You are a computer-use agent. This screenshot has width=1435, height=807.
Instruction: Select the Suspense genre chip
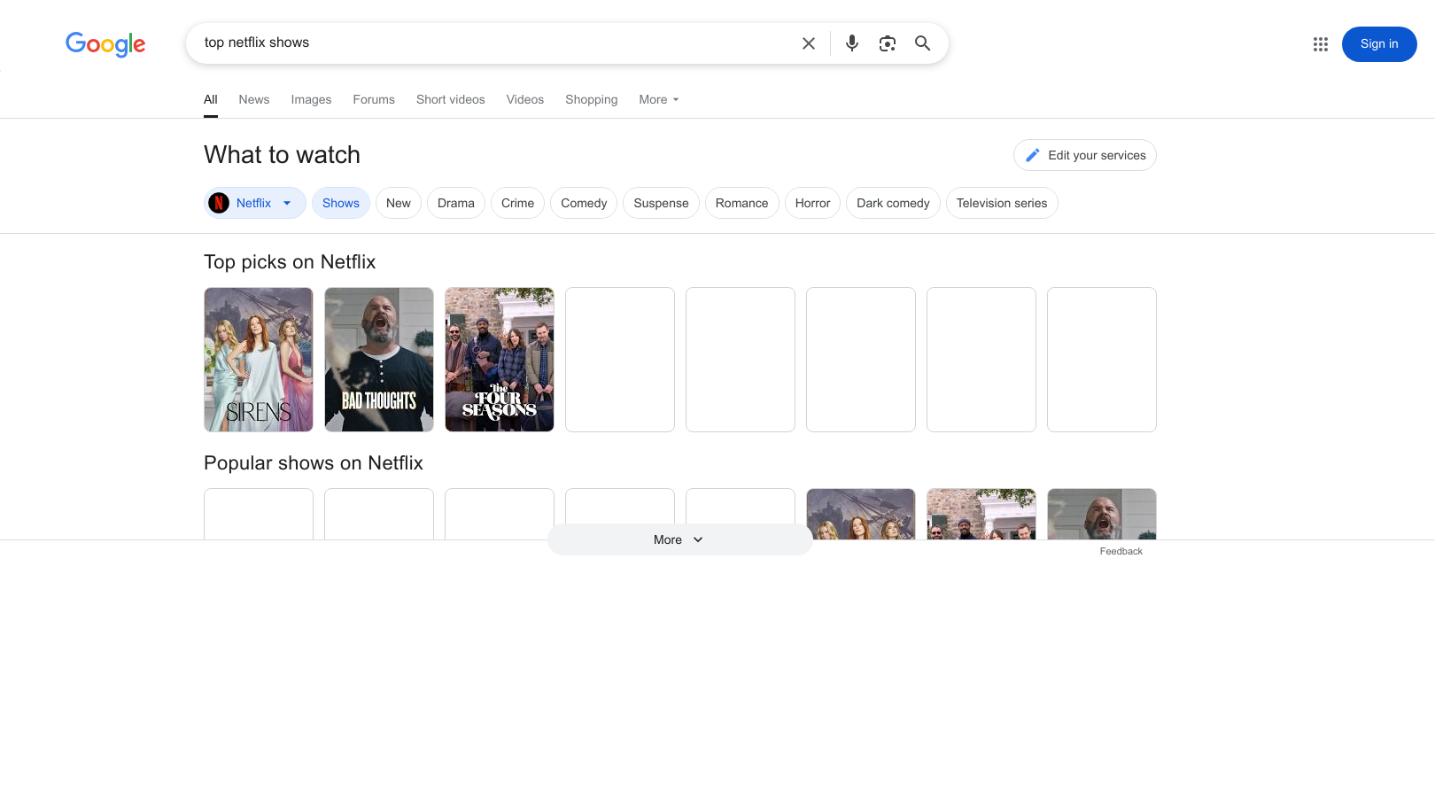662,203
